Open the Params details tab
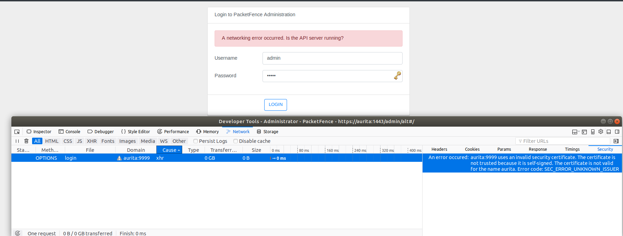 tap(504, 149)
